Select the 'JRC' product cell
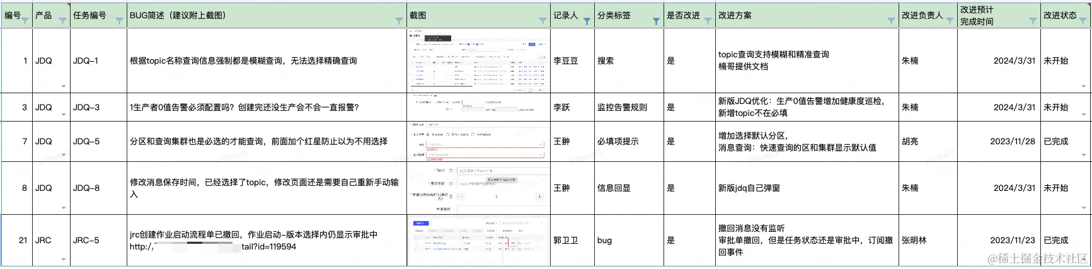The width and height of the screenshot is (1092, 269). pos(50,240)
